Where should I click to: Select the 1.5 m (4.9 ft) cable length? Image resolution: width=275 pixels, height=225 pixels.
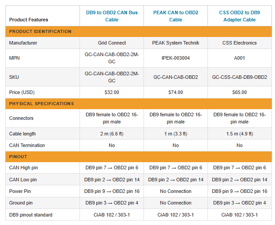[x=239, y=134]
